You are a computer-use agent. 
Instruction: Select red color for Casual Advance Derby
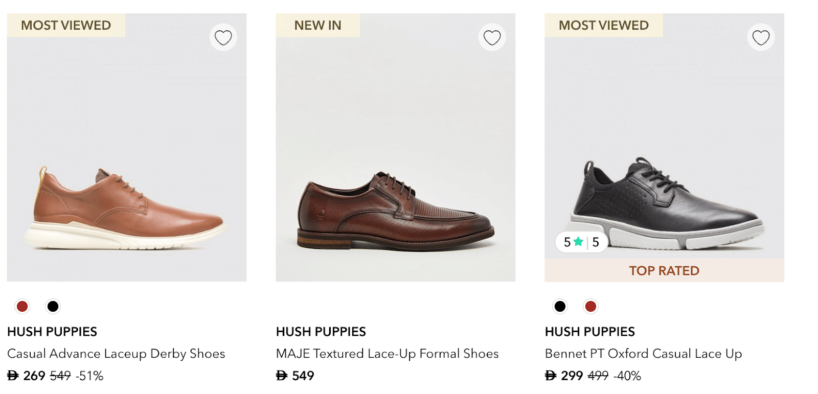(x=22, y=306)
